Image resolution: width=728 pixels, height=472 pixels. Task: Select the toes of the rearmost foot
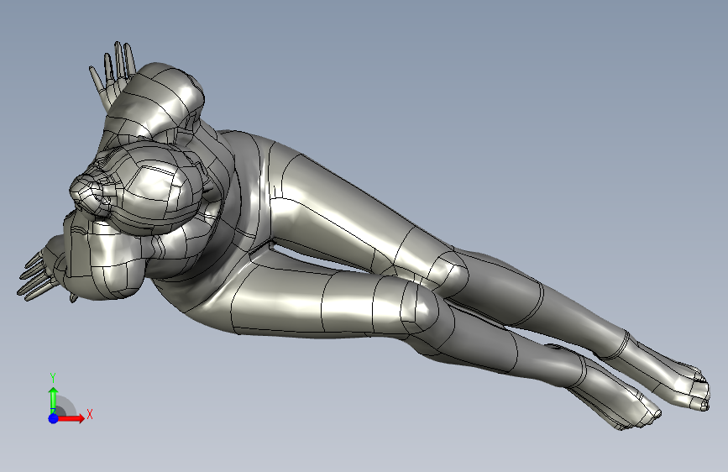[x=701, y=391]
